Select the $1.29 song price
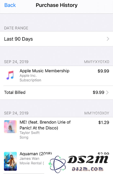Image resolution: width=113 pixels, height=174 pixels. 104,123
